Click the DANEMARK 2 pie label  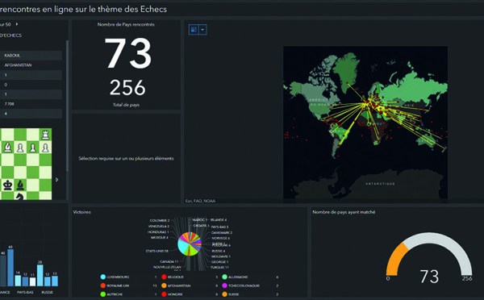click(222, 233)
